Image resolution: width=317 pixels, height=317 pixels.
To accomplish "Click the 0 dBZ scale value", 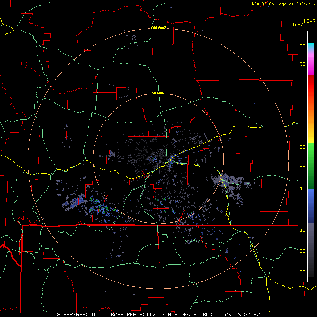I will pos(304,210).
